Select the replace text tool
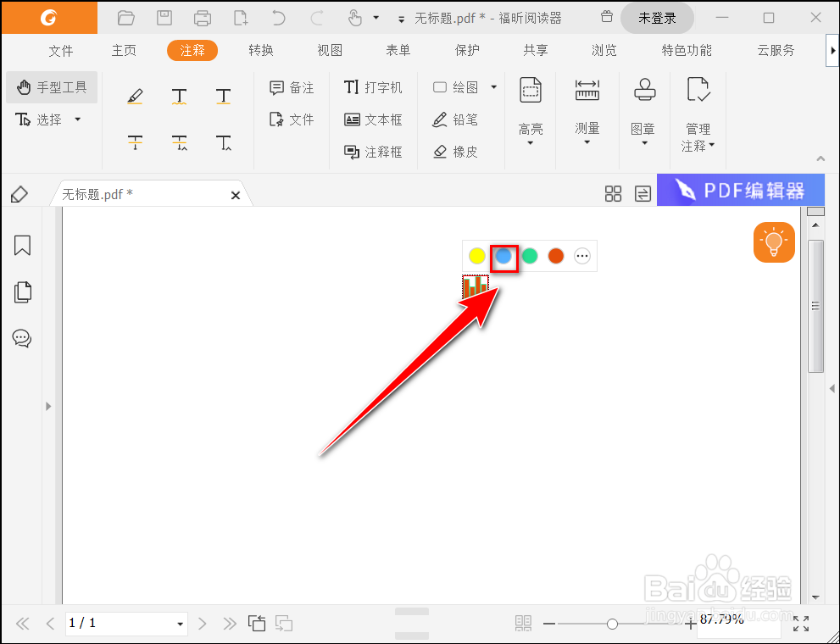The width and height of the screenshot is (840, 644). click(179, 142)
